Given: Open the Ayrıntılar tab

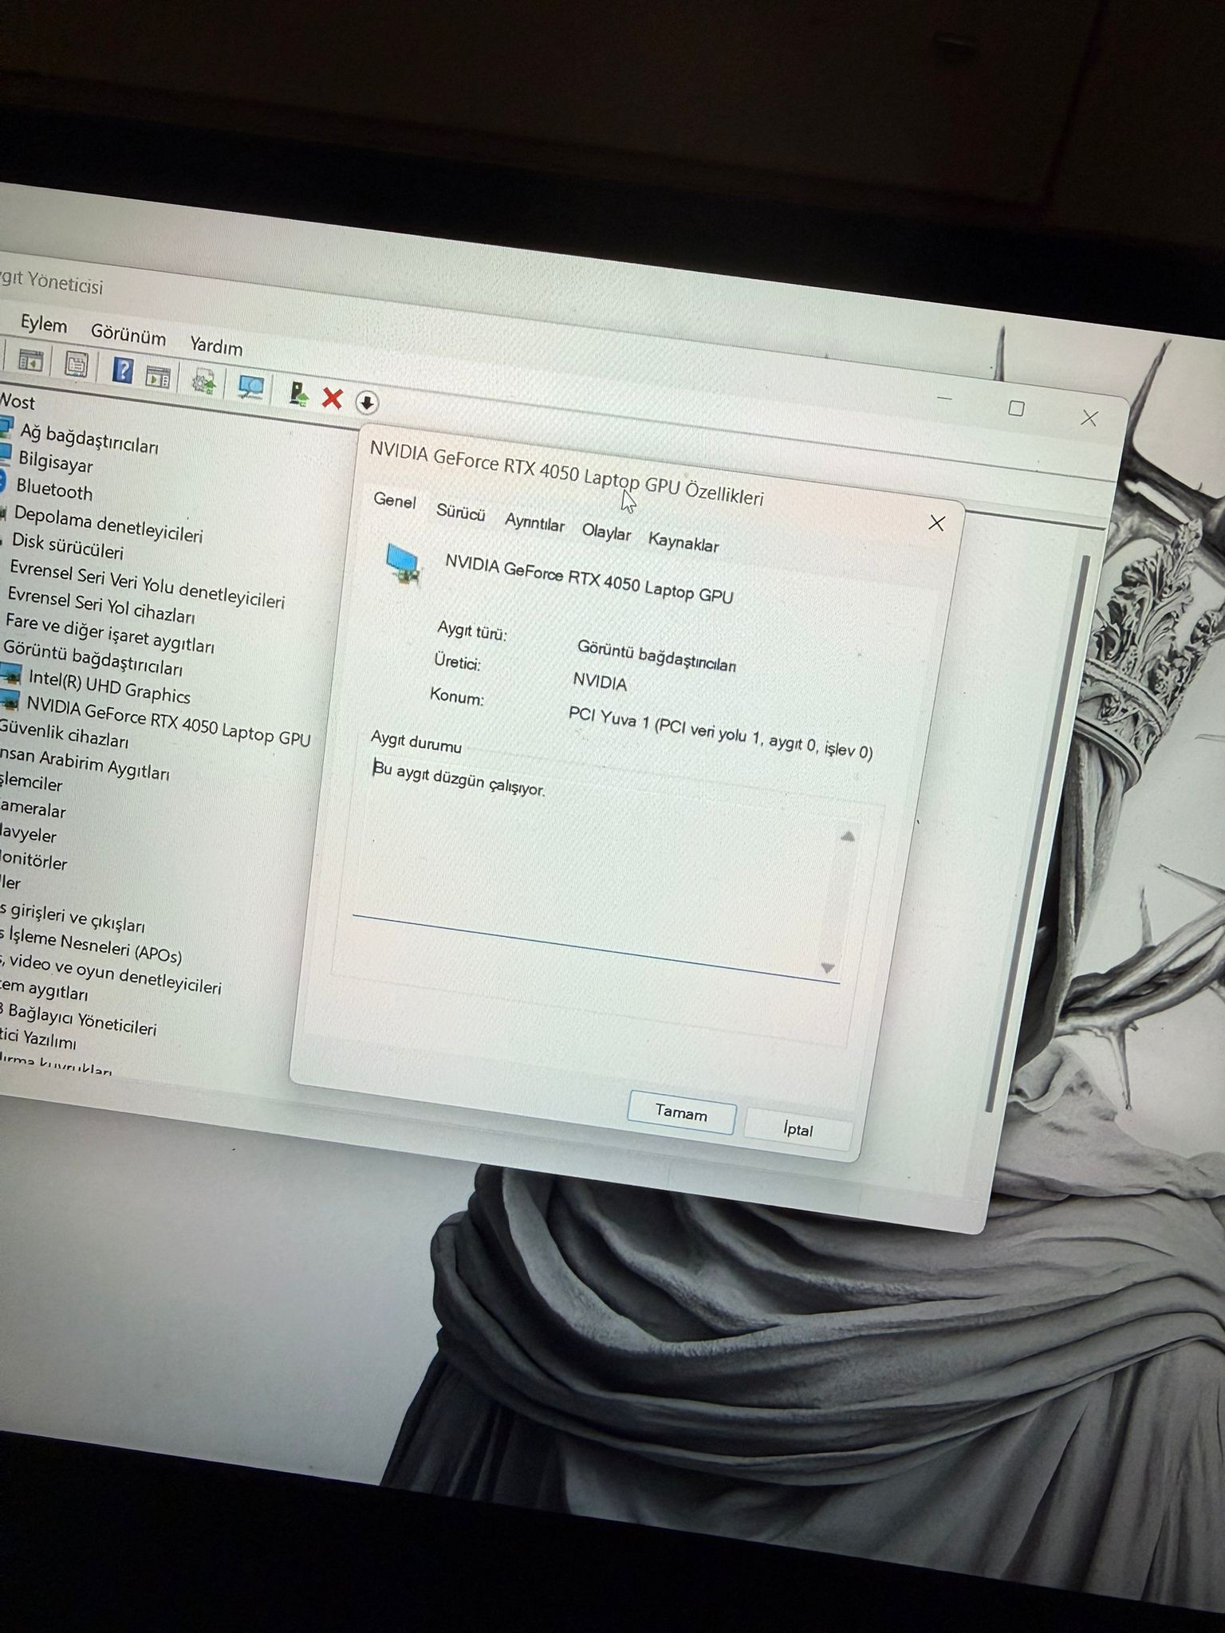Looking at the screenshot, I should pyautogui.click(x=534, y=523).
